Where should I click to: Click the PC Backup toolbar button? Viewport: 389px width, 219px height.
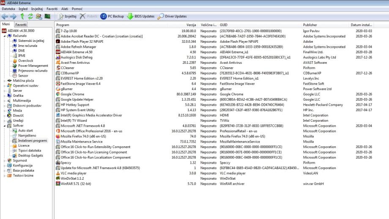(x=112, y=16)
